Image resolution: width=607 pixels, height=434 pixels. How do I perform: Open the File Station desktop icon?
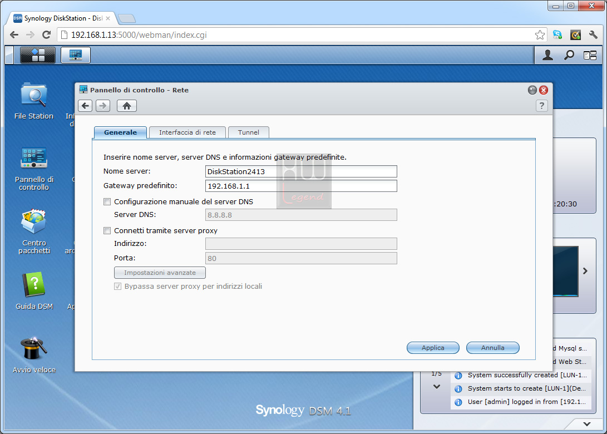[34, 101]
